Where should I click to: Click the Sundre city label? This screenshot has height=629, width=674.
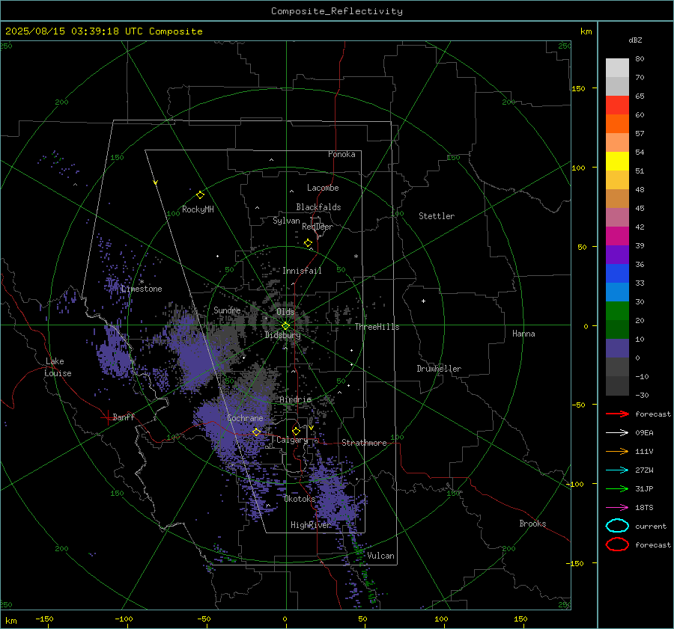click(227, 310)
